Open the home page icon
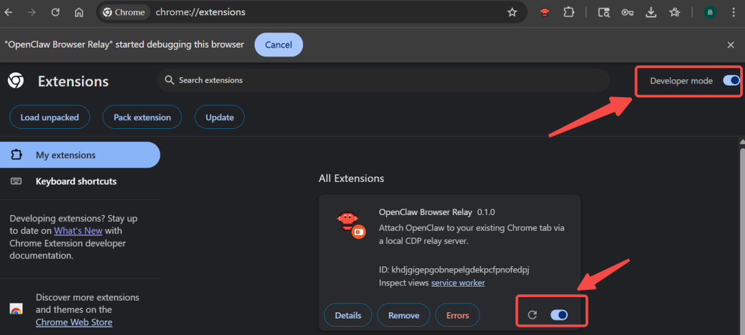The width and height of the screenshot is (745, 335). (x=79, y=12)
